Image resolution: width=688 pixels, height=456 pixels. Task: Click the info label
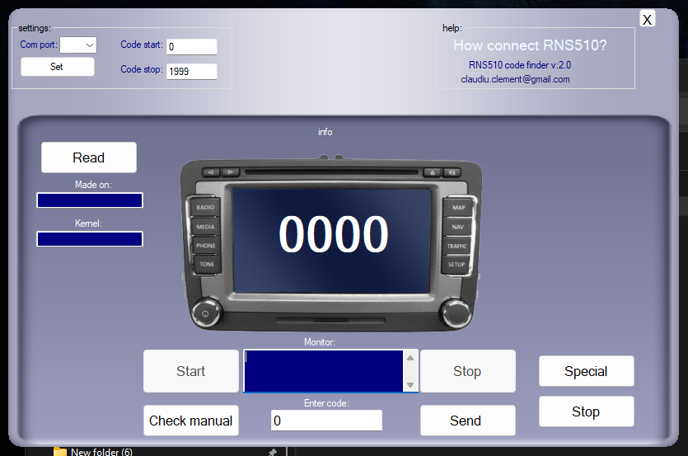325,132
